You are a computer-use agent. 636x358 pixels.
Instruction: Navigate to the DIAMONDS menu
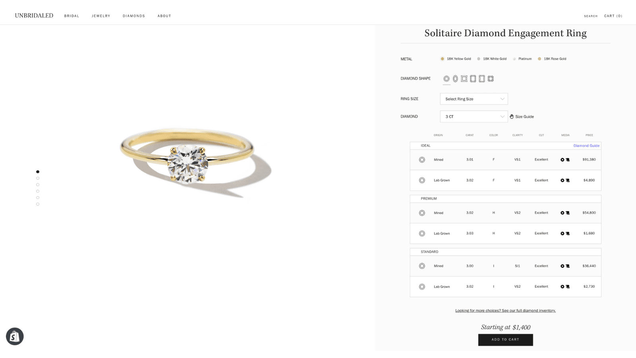point(134,16)
